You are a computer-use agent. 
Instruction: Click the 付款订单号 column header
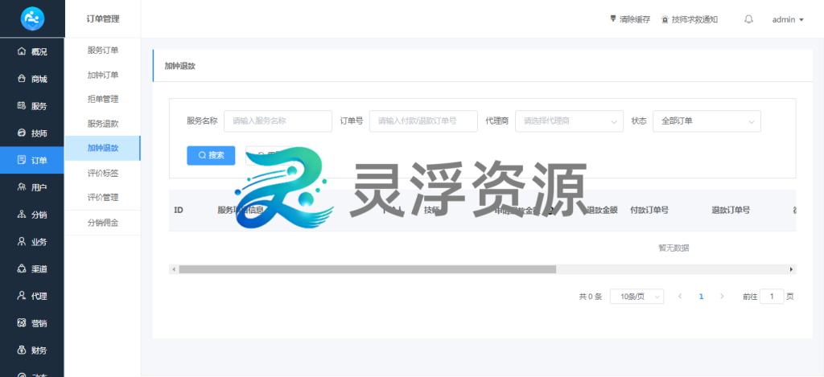pos(649,210)
